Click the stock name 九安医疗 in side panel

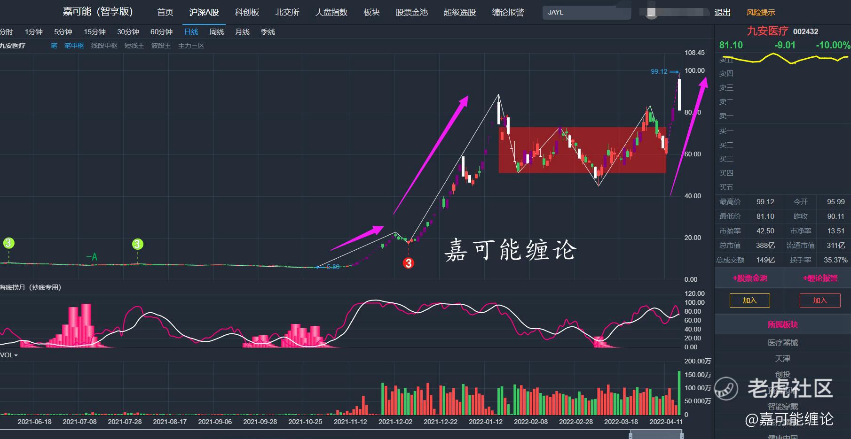click(x=767, y=31)
